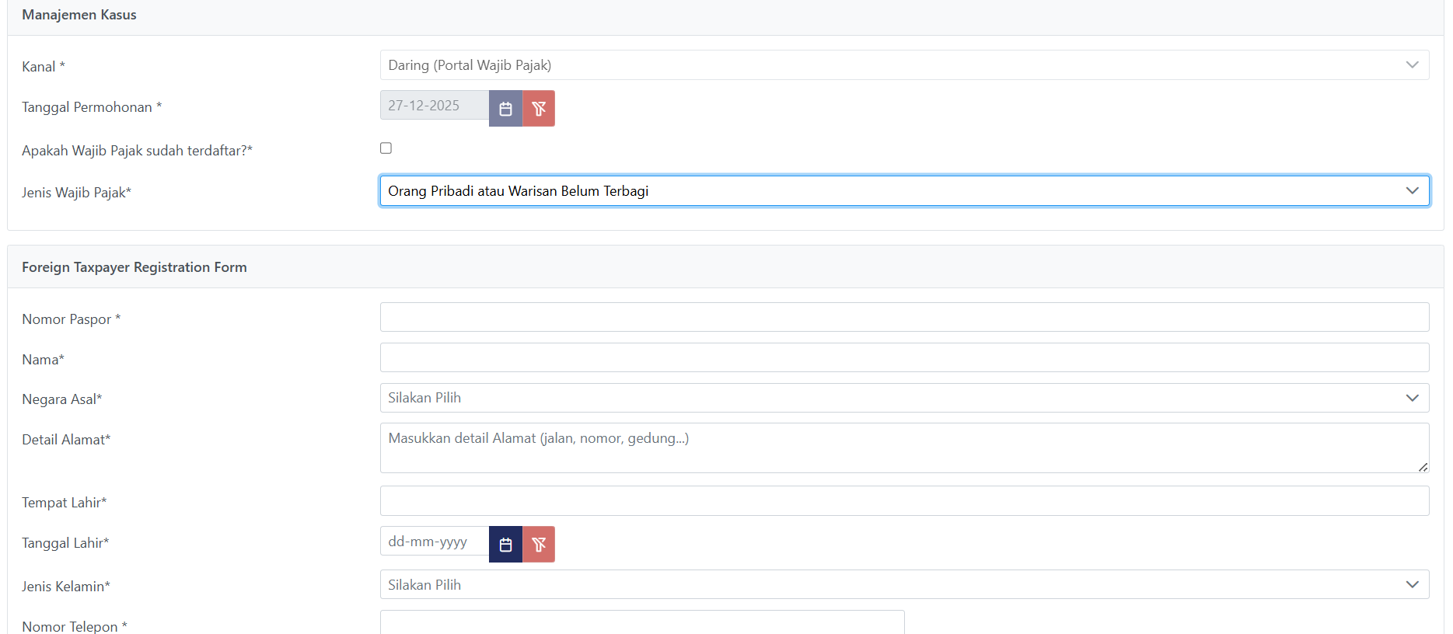Focus the Nomor Paspor input field
This screenshot has width=1453, height=634.
pyautogui.click(x=903, y=317)
